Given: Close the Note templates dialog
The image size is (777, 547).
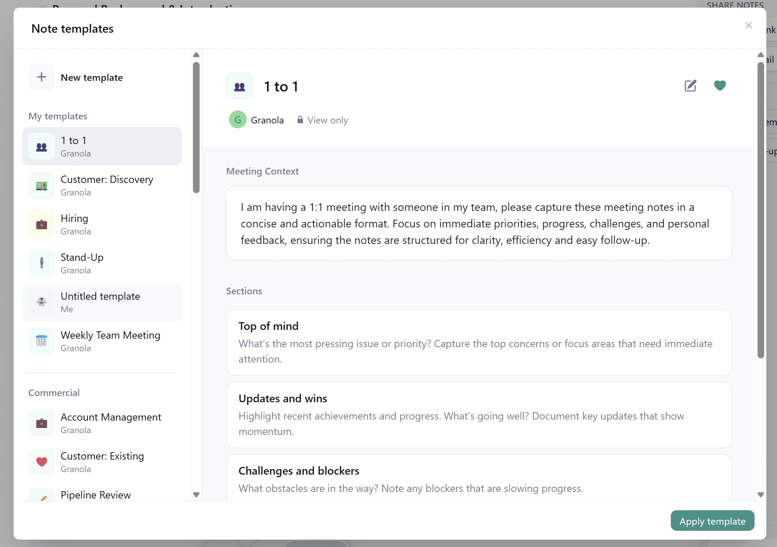Looking at the screenshot, I should 748,25.
